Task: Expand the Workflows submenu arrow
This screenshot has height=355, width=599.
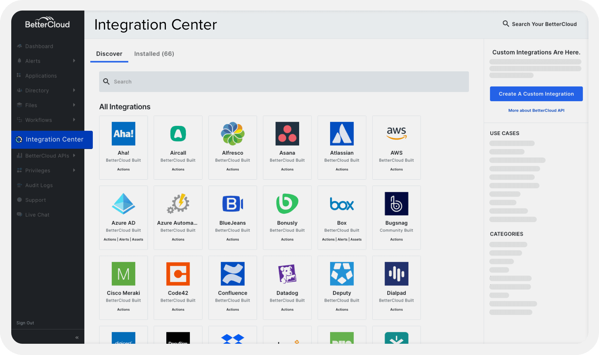Action: pos(74,120)
